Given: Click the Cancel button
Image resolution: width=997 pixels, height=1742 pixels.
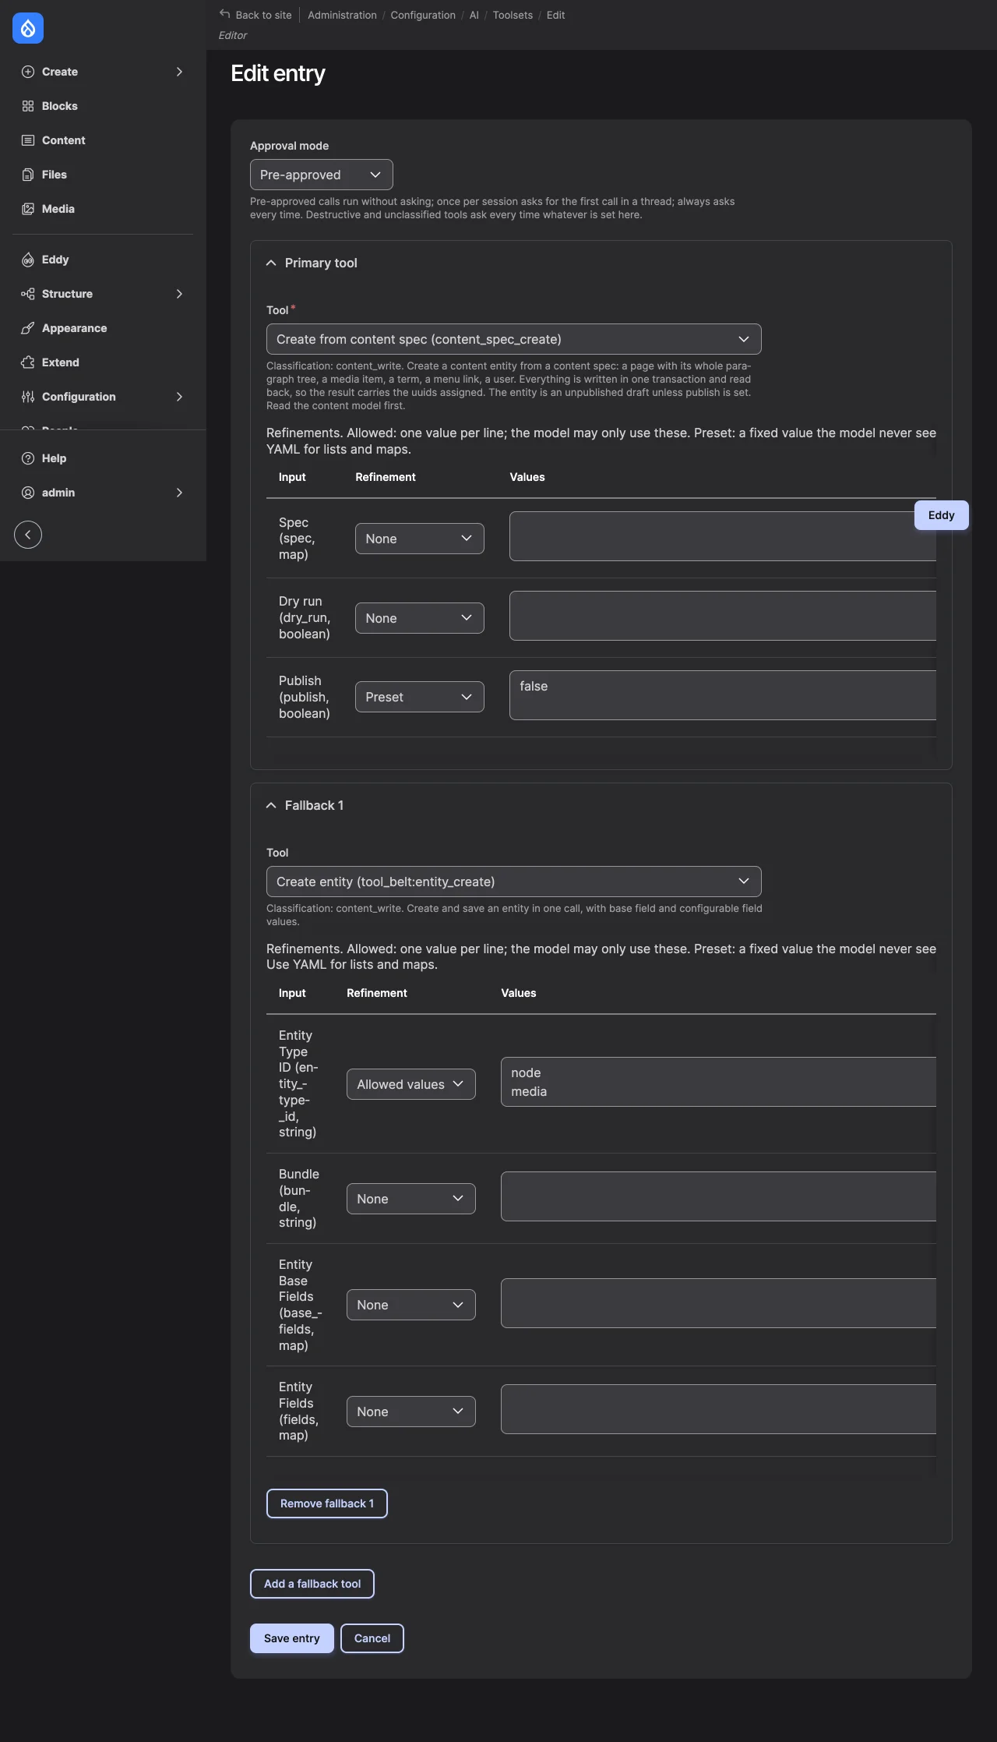Looking at the screenshot, I should coord(372,1638).
